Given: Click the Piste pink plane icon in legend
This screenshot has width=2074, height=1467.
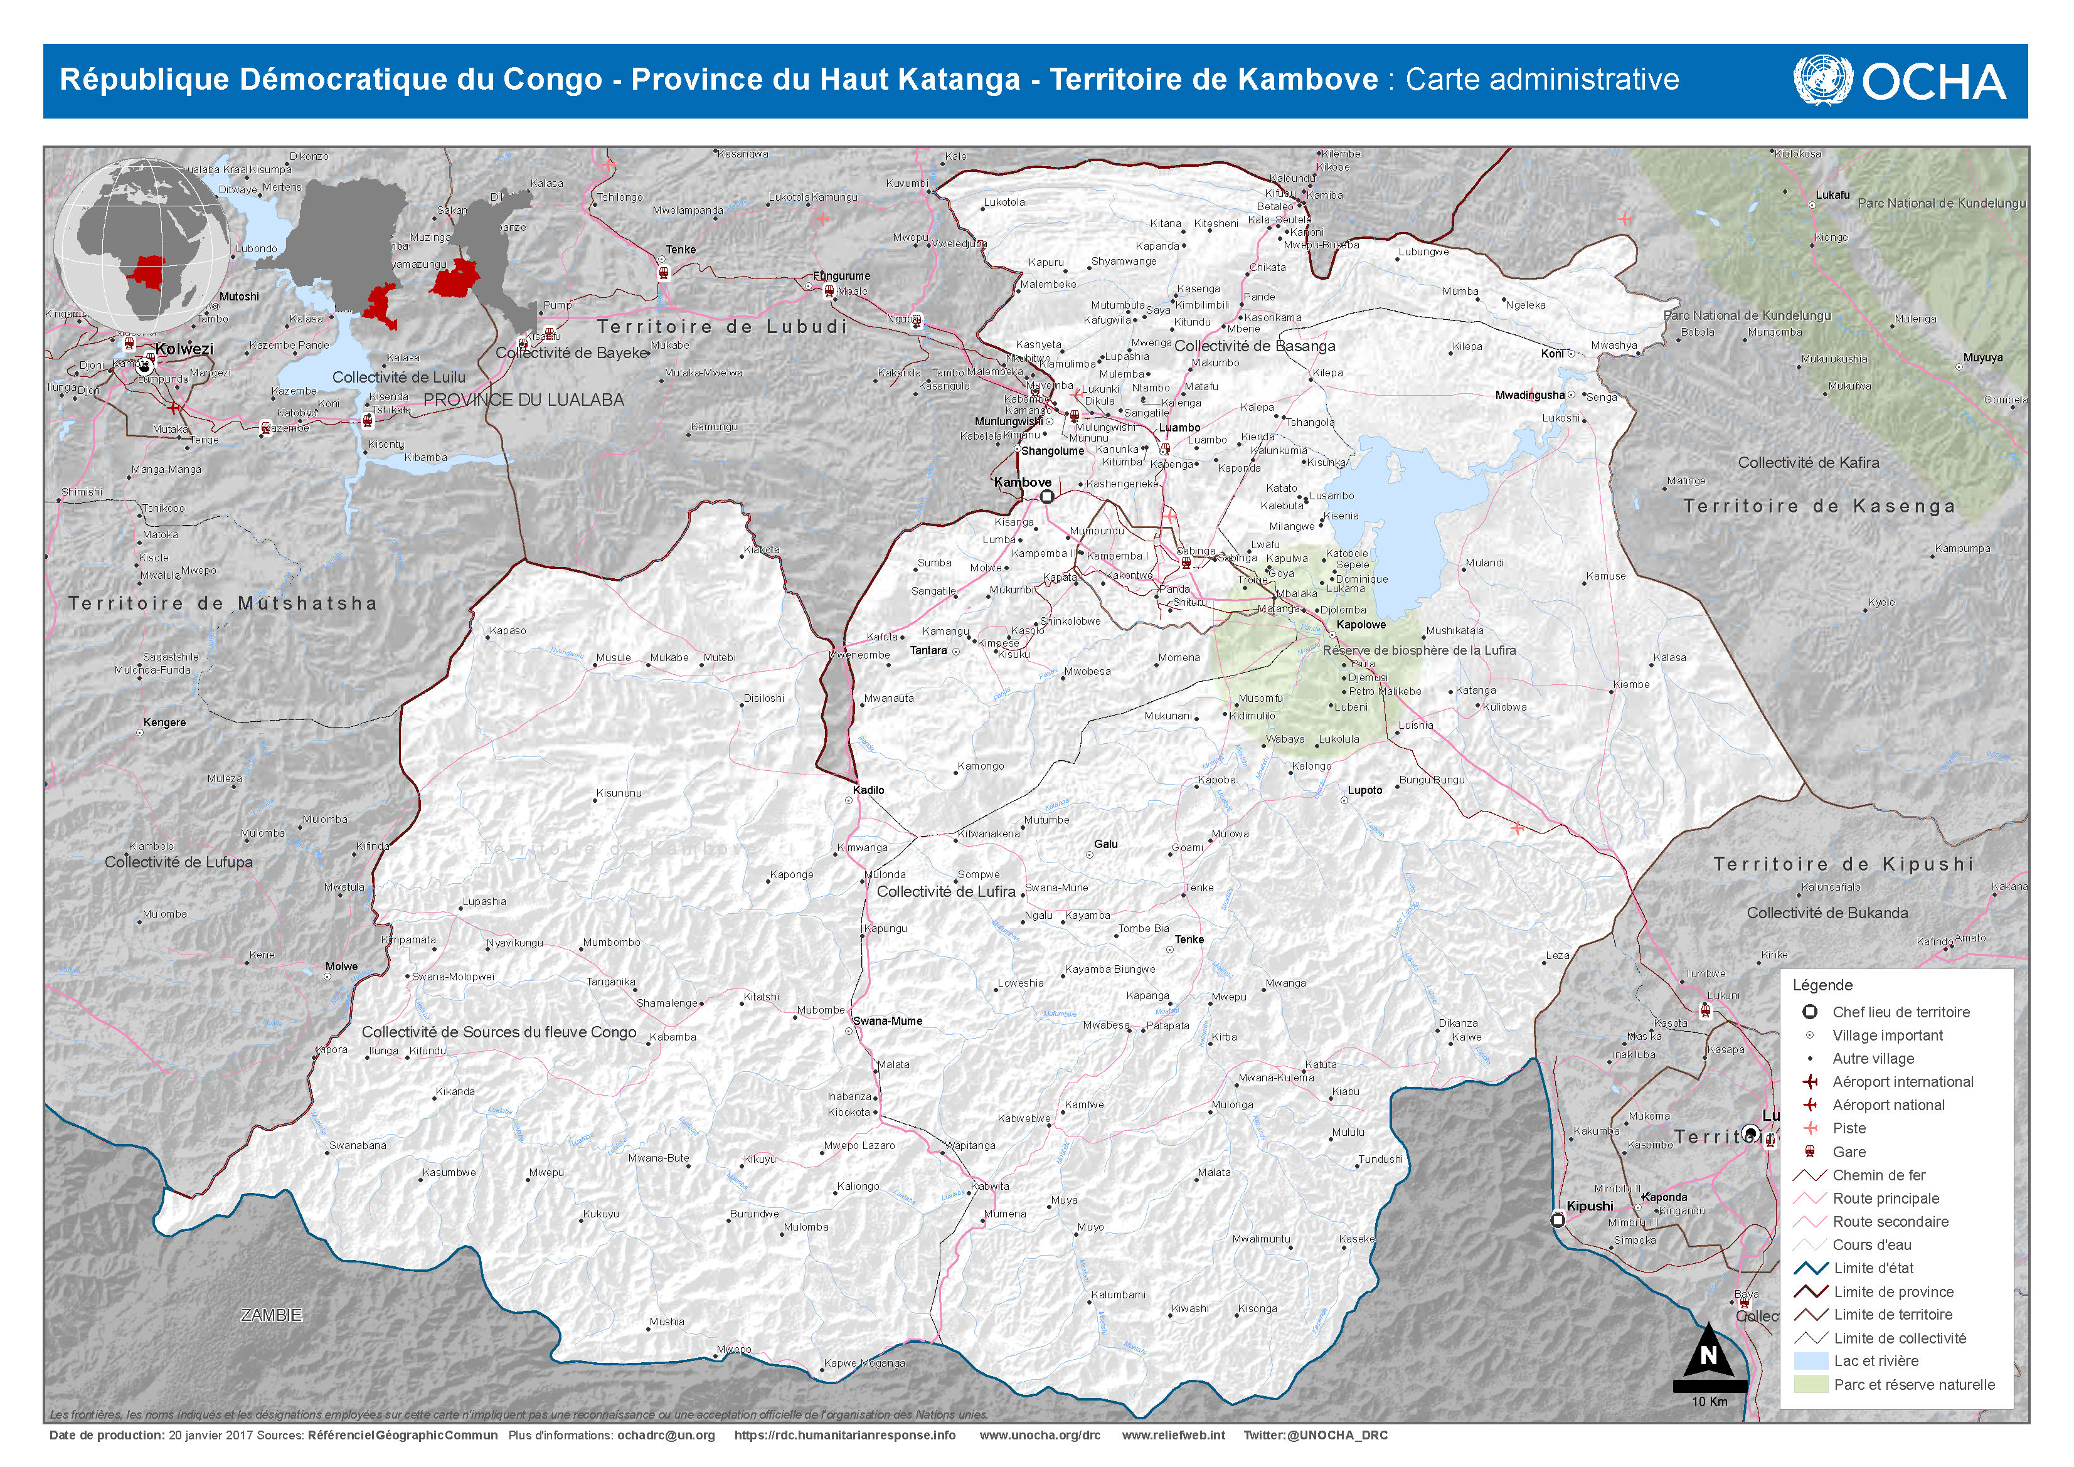Looking at the screenshot, I should [x=1811, y=1128].
